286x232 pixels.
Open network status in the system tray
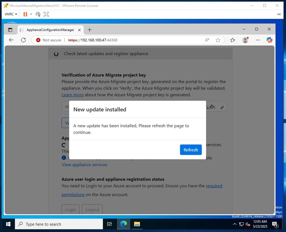point(241,224)
